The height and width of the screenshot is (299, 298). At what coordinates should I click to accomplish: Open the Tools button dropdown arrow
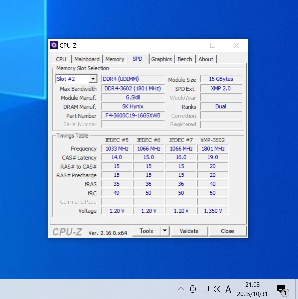tap(165, 231)
